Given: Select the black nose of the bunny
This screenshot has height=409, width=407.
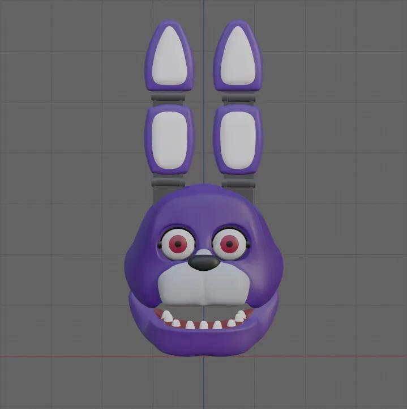Looking at the screenshot, I should [204, 263].
